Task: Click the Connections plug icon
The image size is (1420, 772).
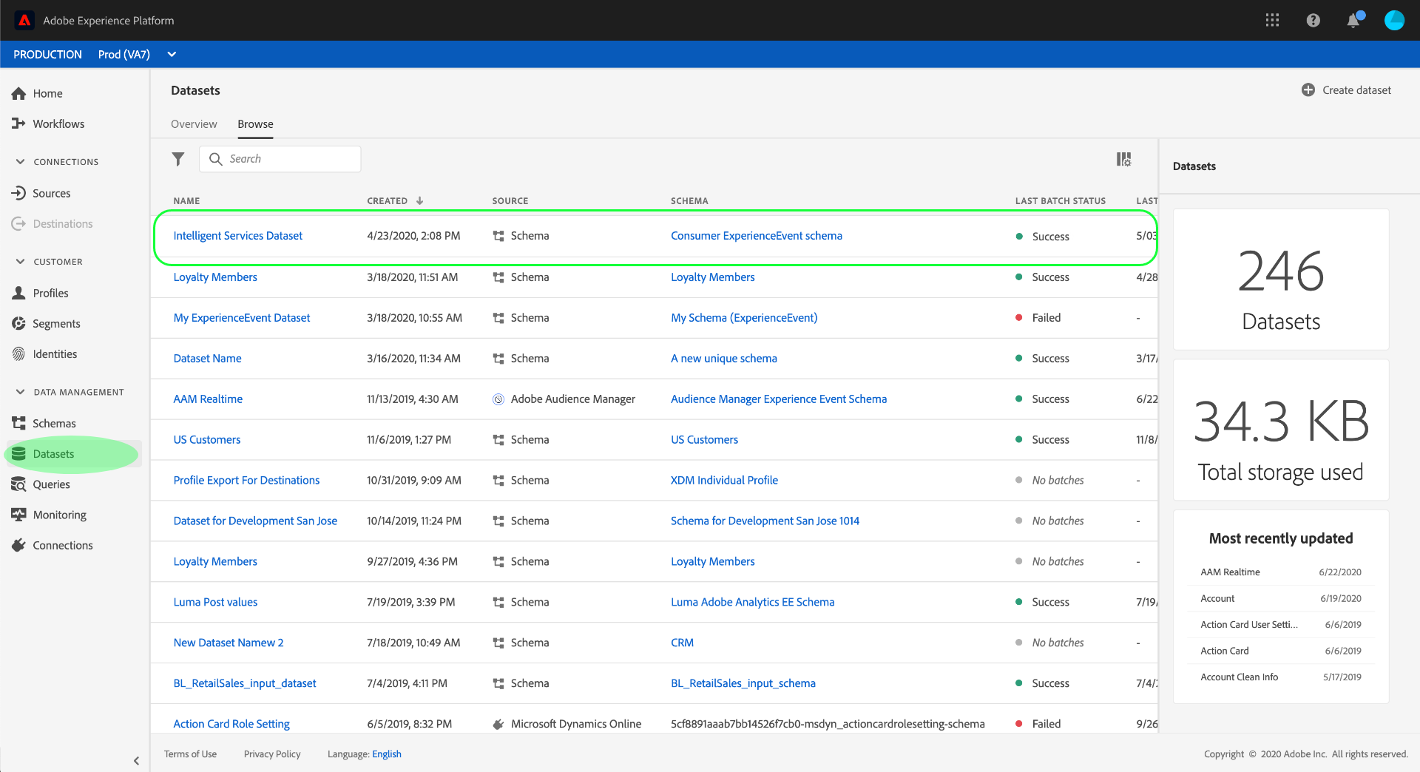Action: click(x=18, y=545)
